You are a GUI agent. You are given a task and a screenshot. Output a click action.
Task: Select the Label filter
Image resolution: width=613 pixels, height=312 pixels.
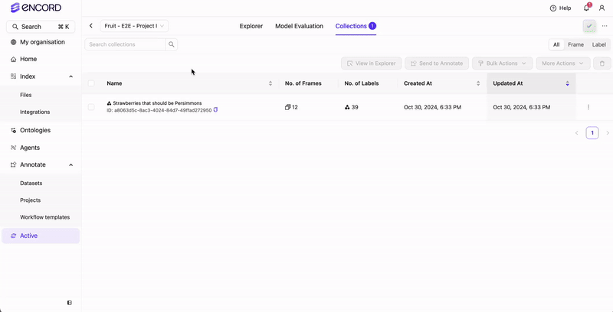click(598, 44)
